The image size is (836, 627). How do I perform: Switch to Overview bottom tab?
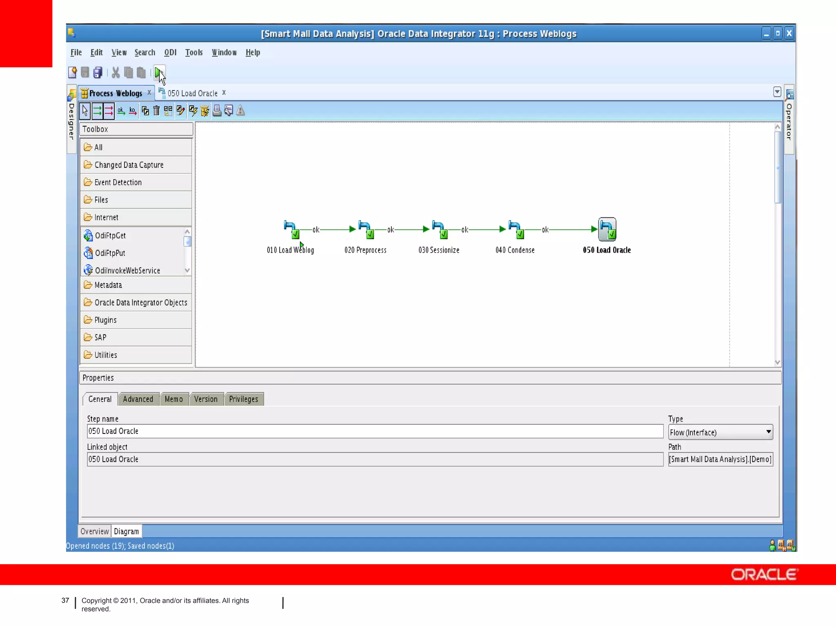point(94,531)
